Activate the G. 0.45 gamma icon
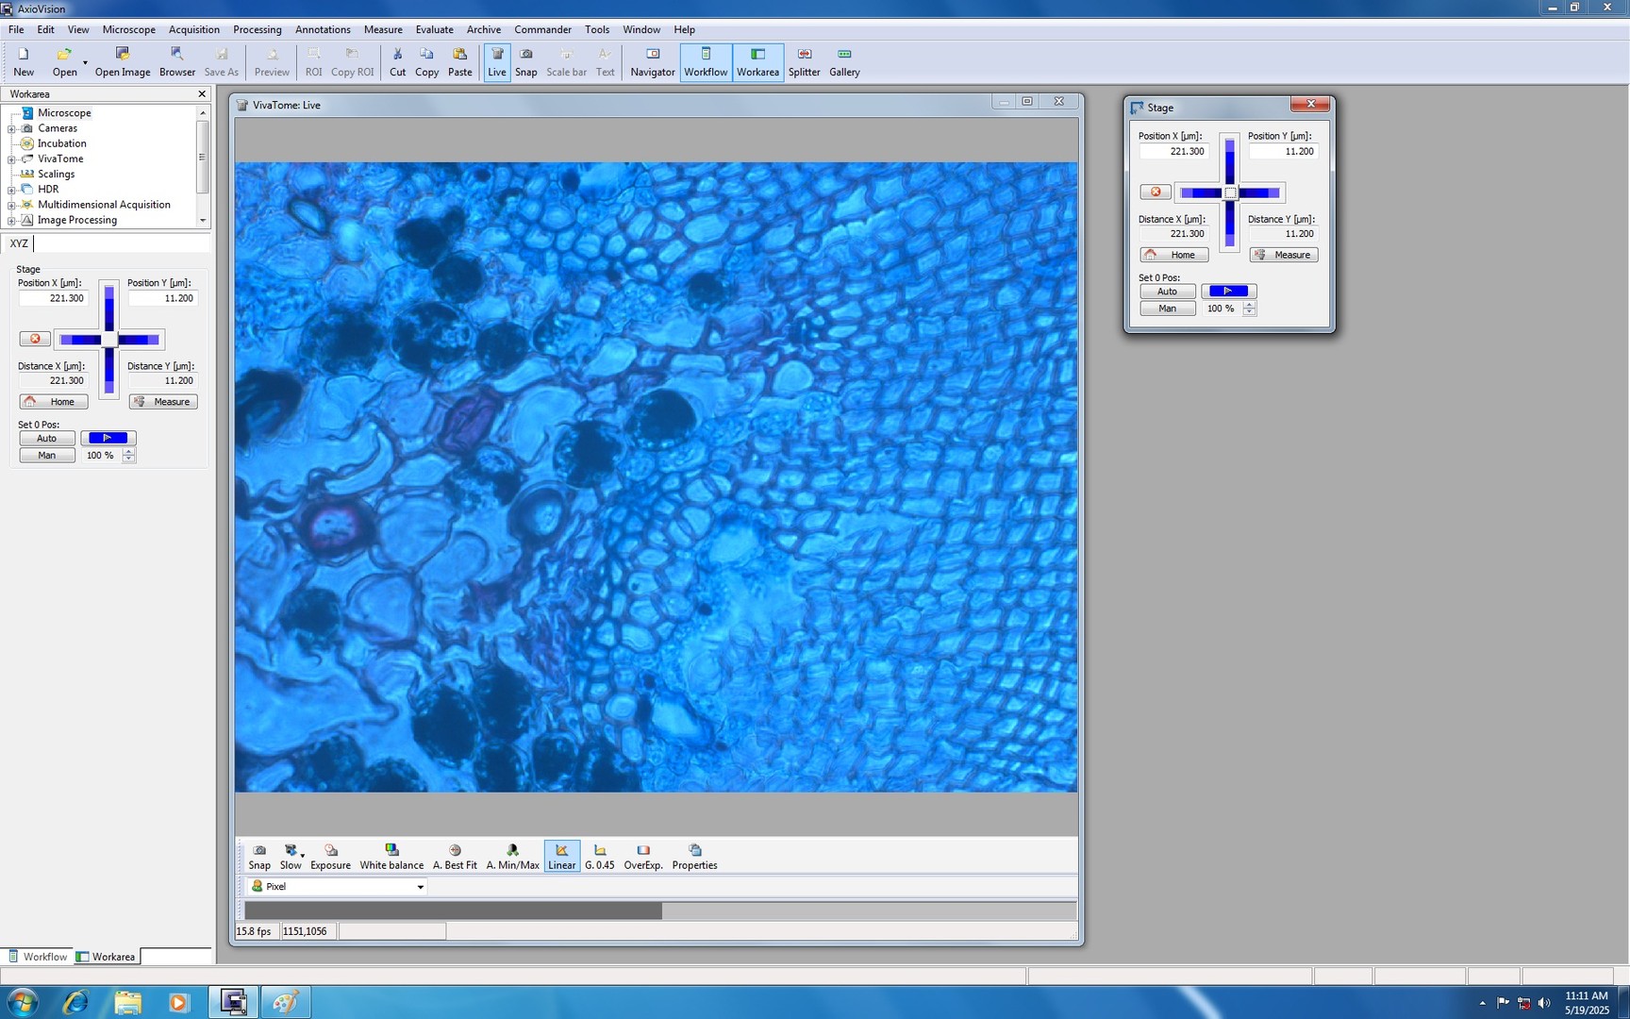 coord(599,856)
